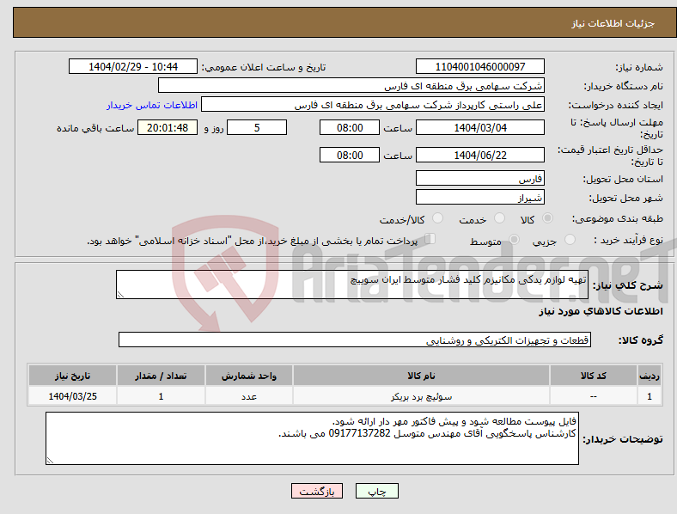Click the need date cell 1404/03/25
Viewport: 677px width, 514px height.
click(x=72, y=396)
